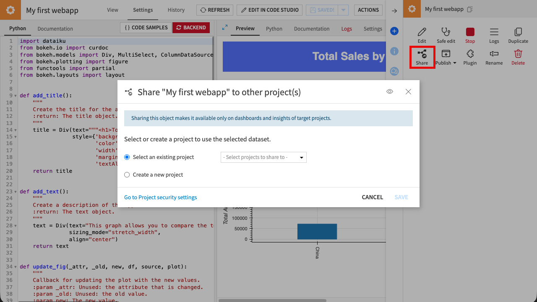This screenshot has height=302, width=537.
Task: Open the Logs tab in preview pane
Action: pyautogui.click(x=347, y=29)
